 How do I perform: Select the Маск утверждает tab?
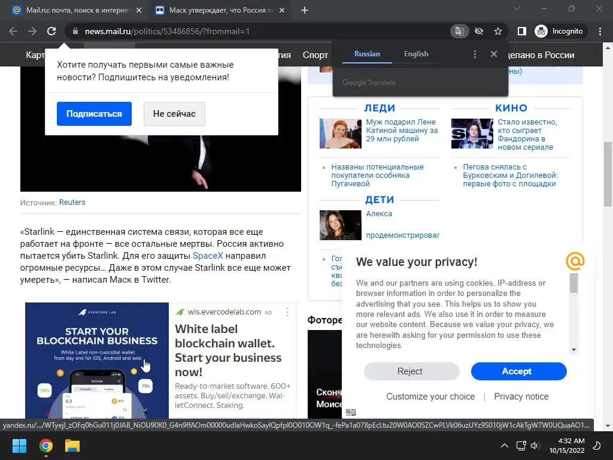(x=221, y=11)
